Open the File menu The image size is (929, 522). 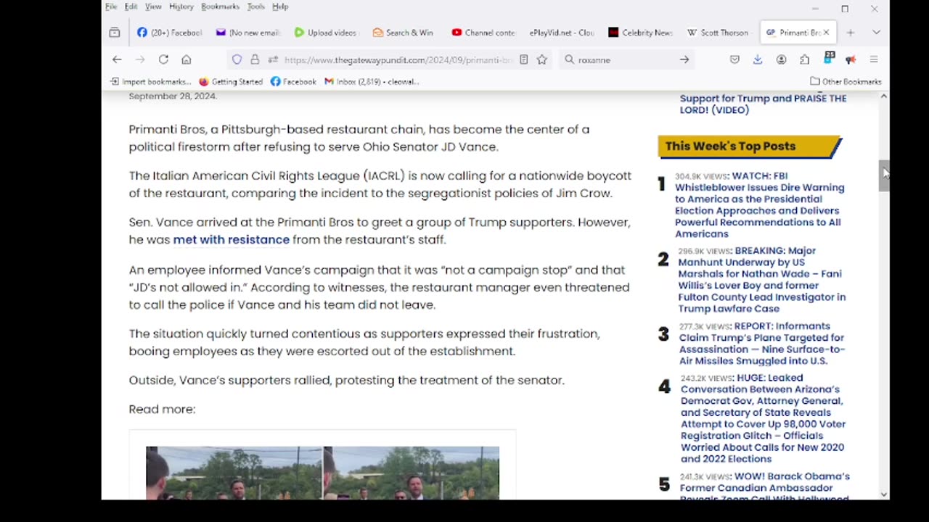[x=111, y=7]
